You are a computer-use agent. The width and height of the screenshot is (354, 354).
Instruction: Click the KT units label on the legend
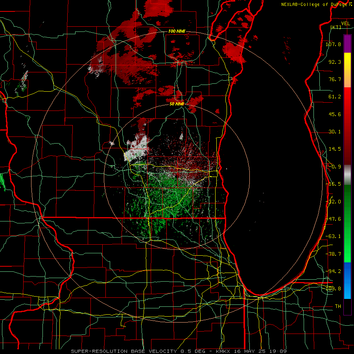coord(336,27)
